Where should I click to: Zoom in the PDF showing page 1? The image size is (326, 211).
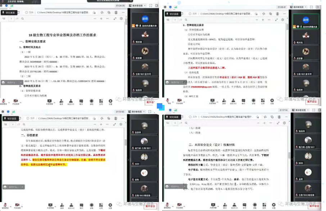pos(101,19)
